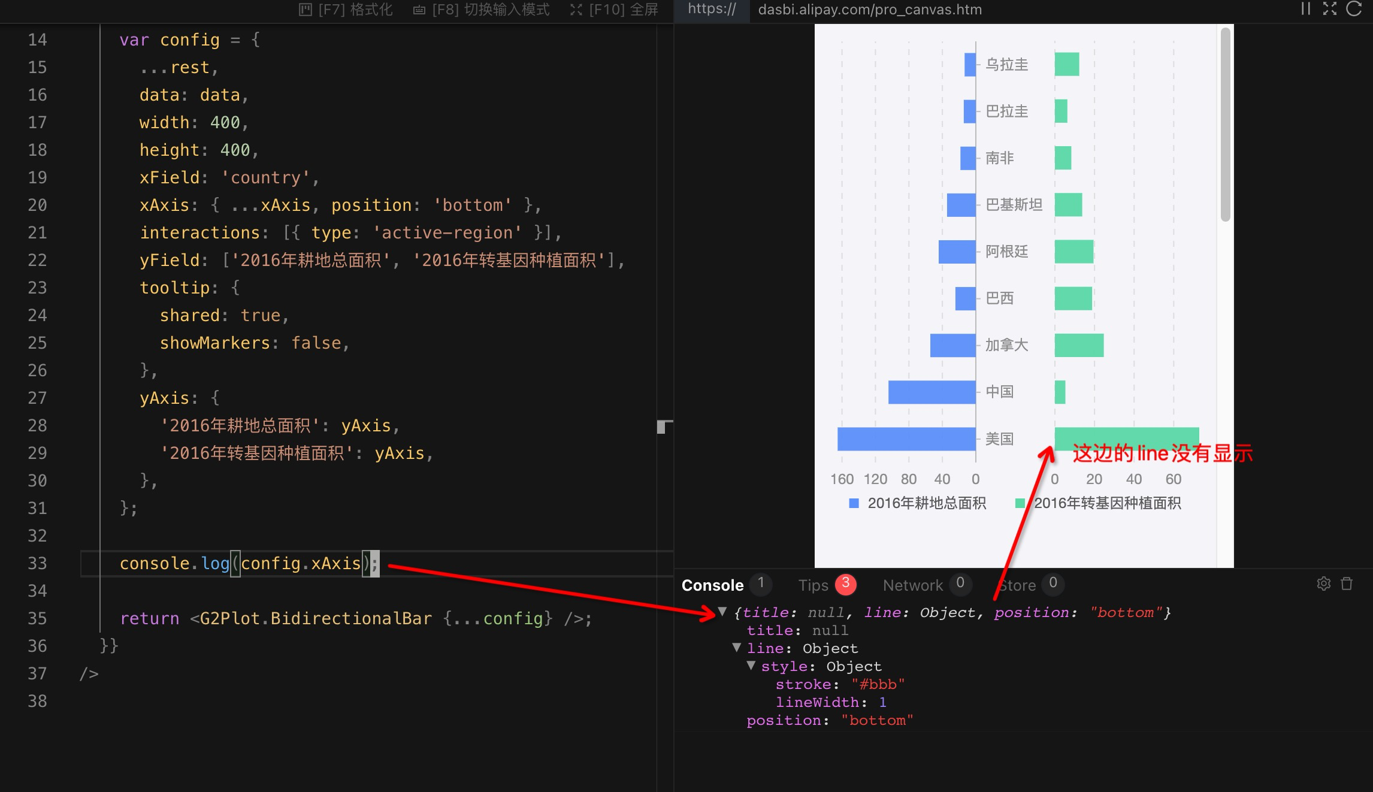Image resolution: width=1373 pixels, height=792 pixels.
Task: Click the F7 format code button
Action: click(346, 10)
